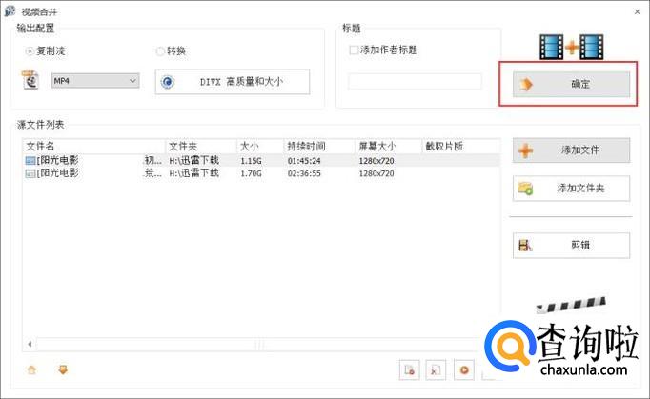
Task: Click the 文件夹 column header
Action: point(201,146)
